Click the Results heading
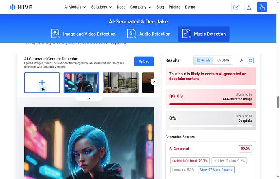280x179 pixels. [x=172, y=60]
